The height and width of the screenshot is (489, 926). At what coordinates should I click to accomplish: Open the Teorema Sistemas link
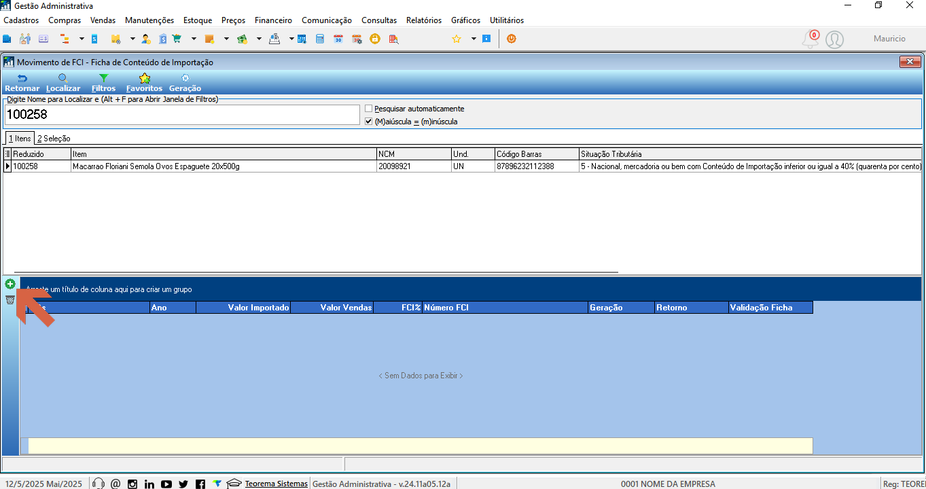[x=276, y=484]
